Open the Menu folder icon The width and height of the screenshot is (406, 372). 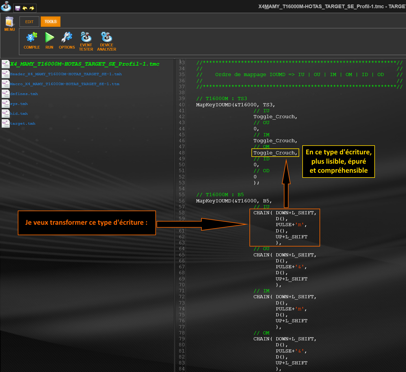[x=9, y=22]
